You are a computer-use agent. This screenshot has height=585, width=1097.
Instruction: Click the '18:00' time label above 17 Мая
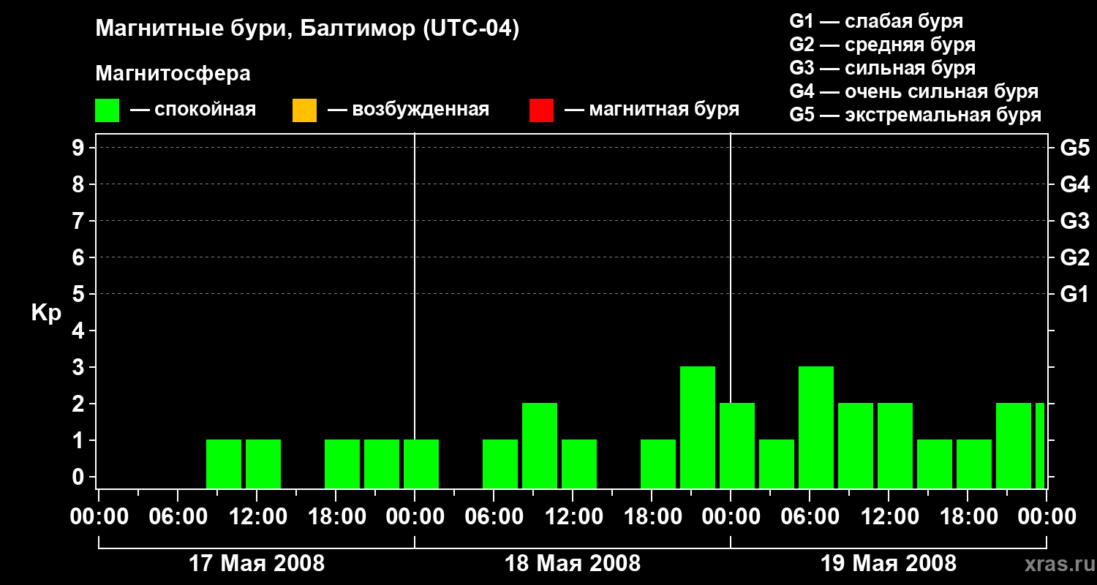(336, 516)
